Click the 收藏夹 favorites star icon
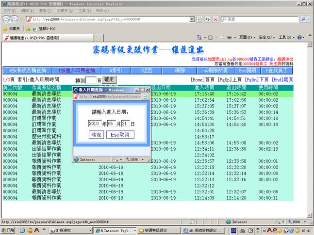Image resolution: width=314 pixels, height=235 pixels. click(x=5, y=29)
